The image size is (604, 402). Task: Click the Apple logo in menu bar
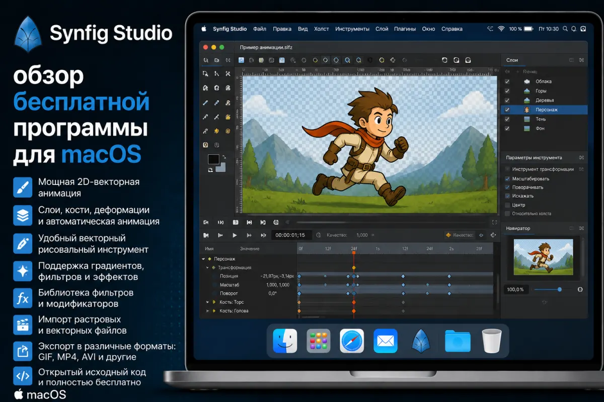[204, 29]
